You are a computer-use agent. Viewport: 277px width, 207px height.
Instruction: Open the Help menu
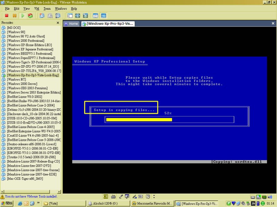pyautogui.click(x=74, y=9)
